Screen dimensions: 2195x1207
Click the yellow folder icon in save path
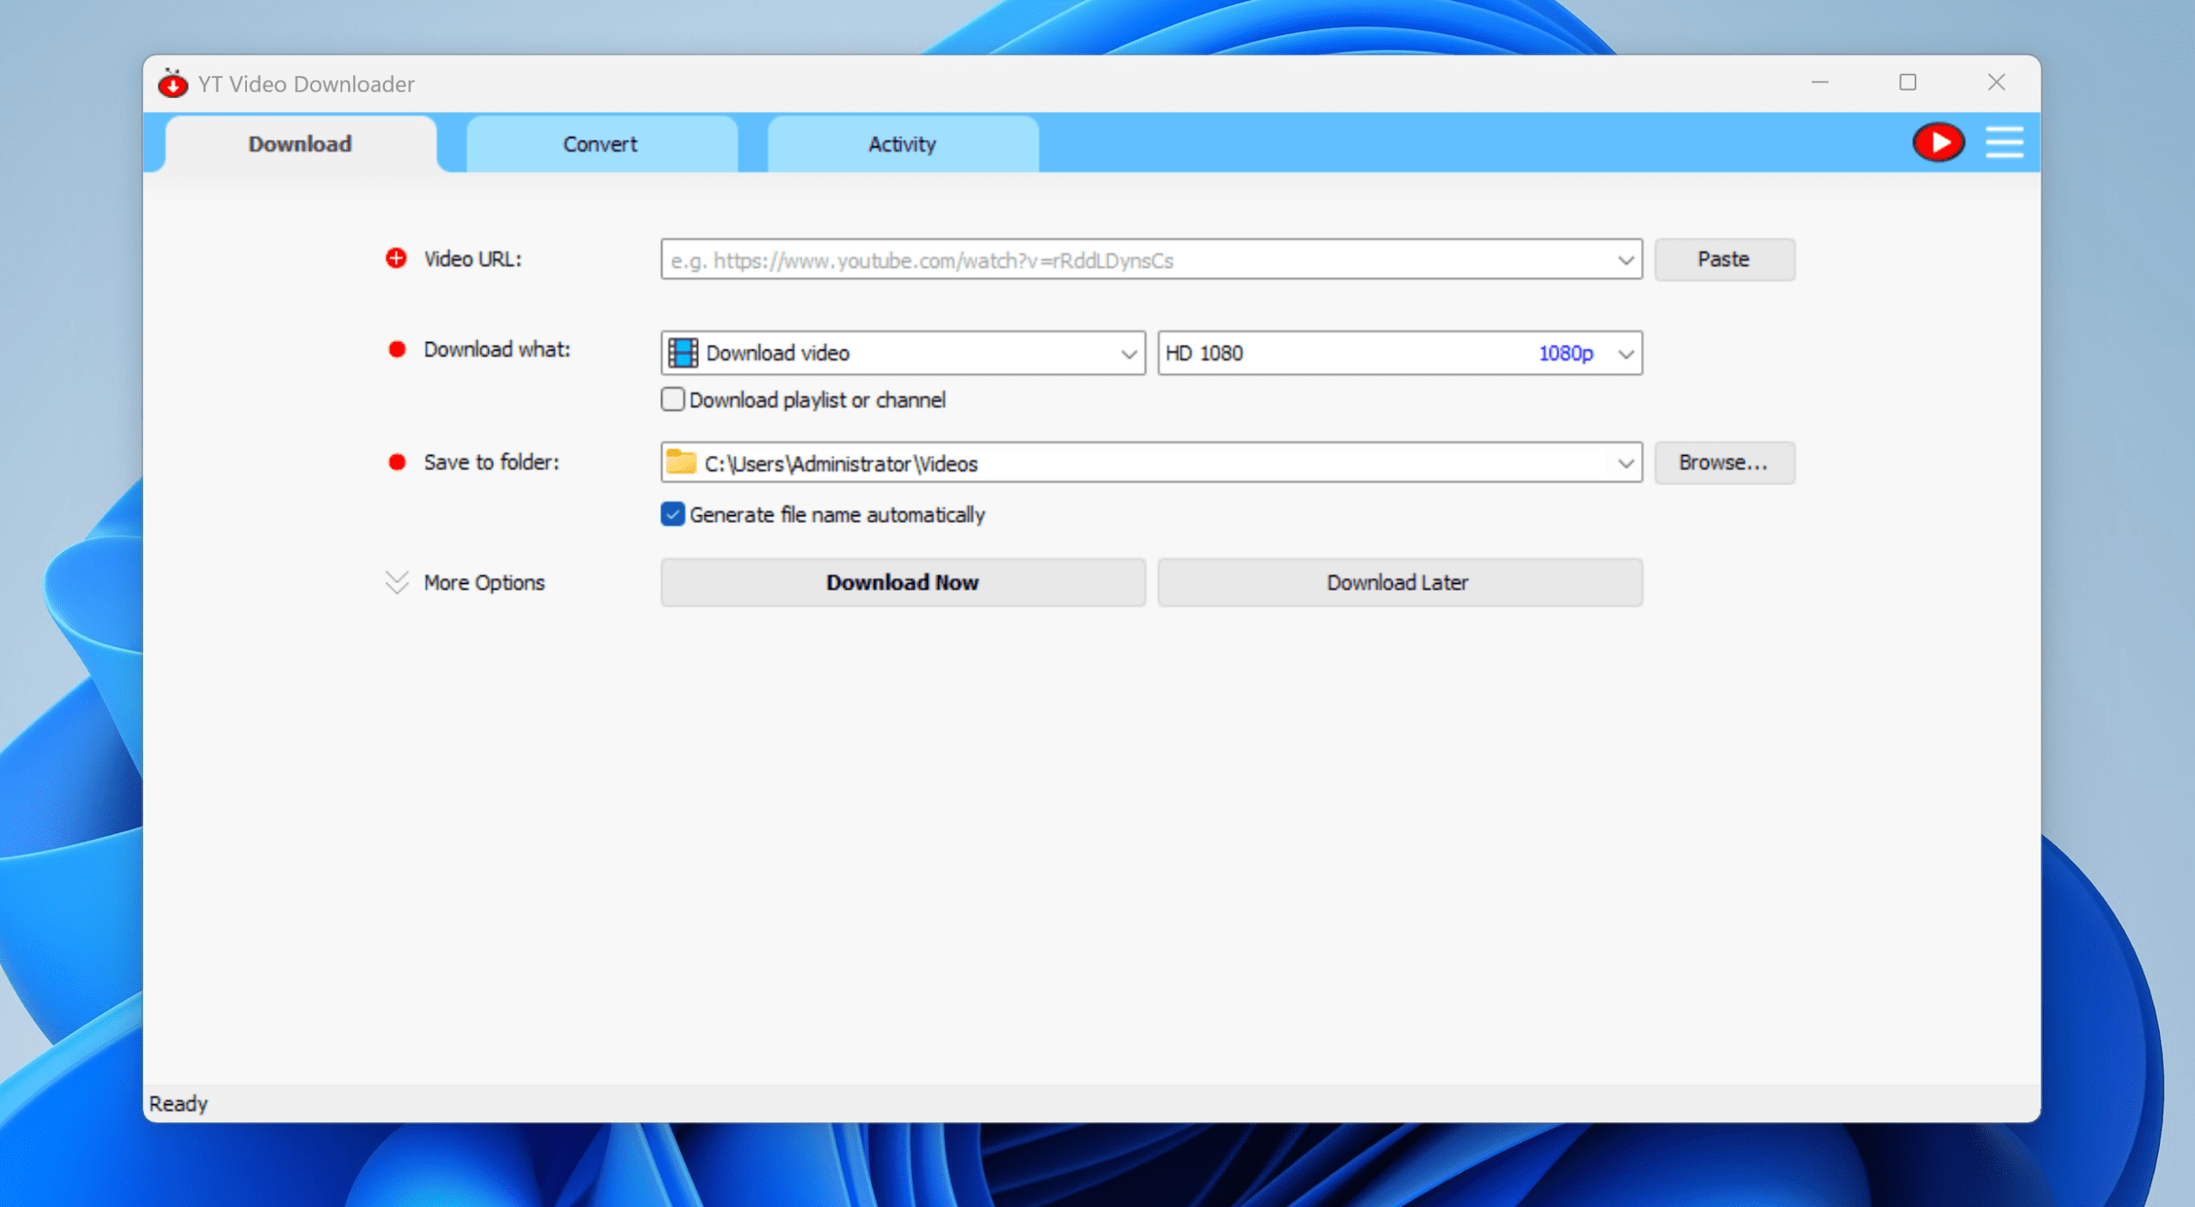coord(681,462)
